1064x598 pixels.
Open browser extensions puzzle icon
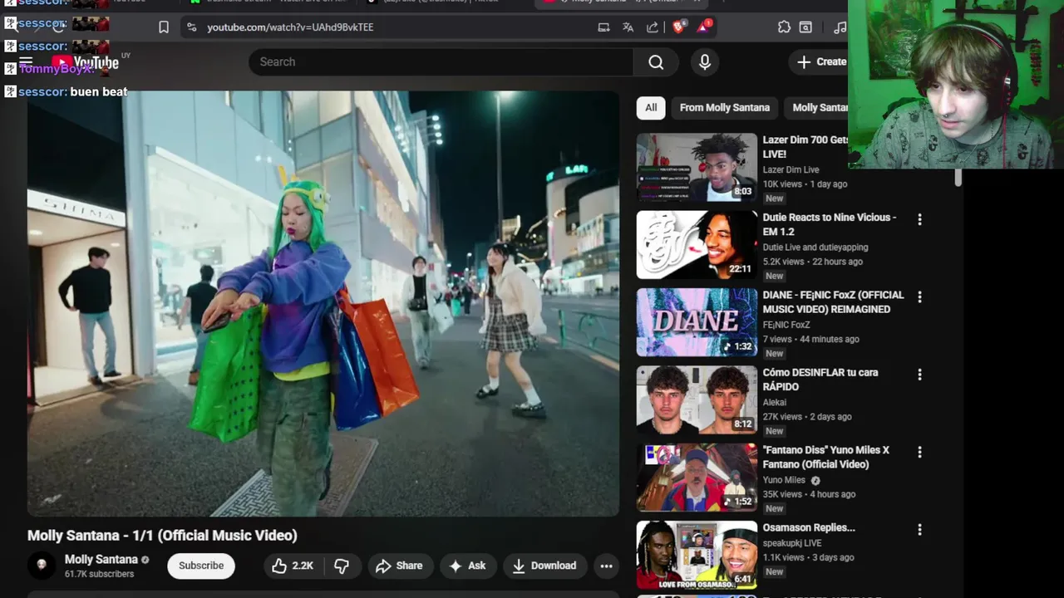(784, 27)
